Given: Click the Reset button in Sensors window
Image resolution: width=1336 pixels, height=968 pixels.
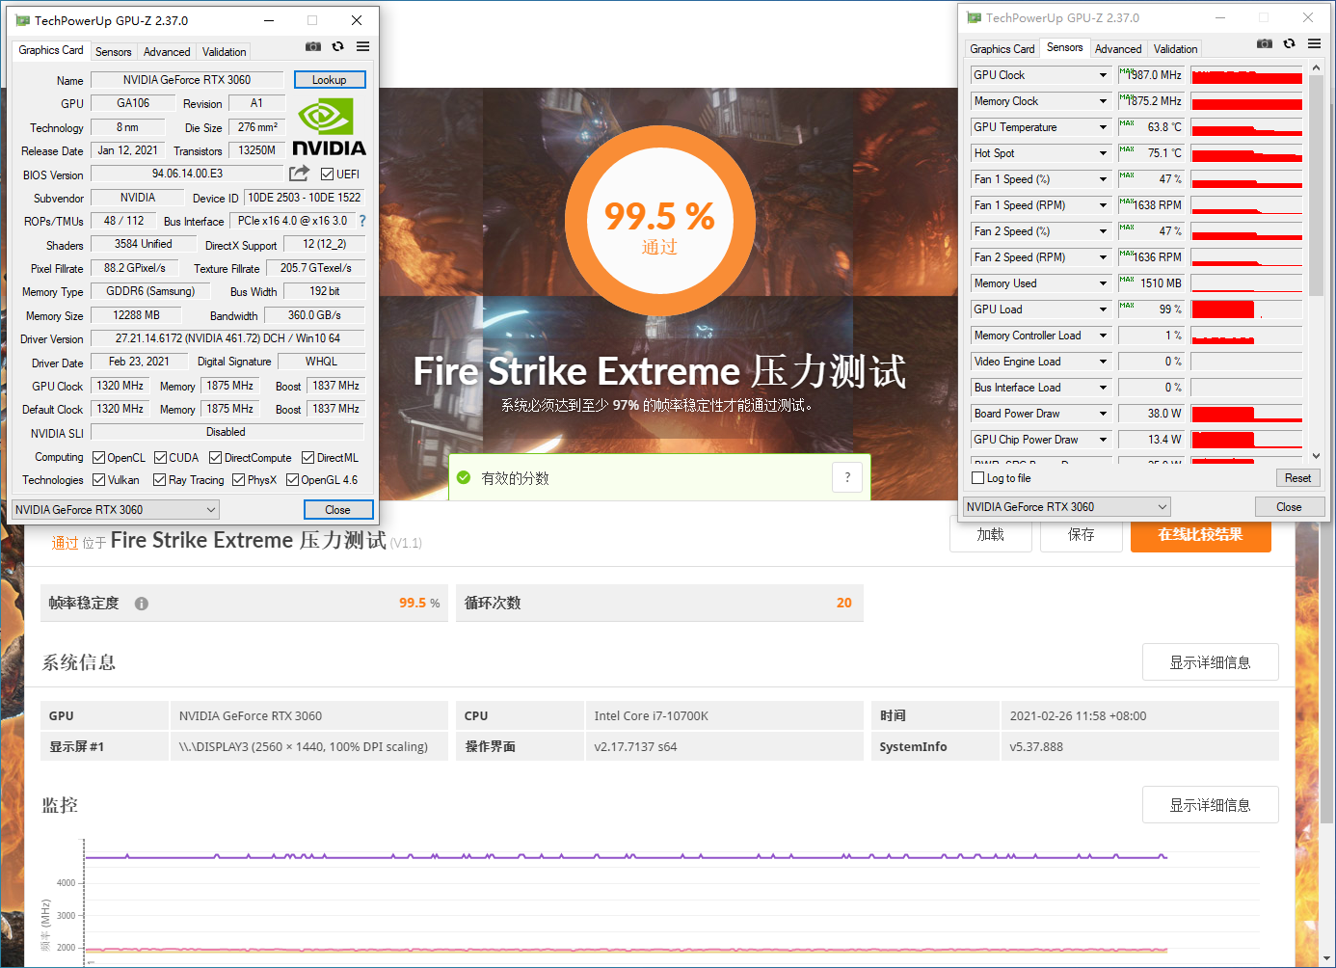Looking at the screenshot, I should tap(1297, 477).
